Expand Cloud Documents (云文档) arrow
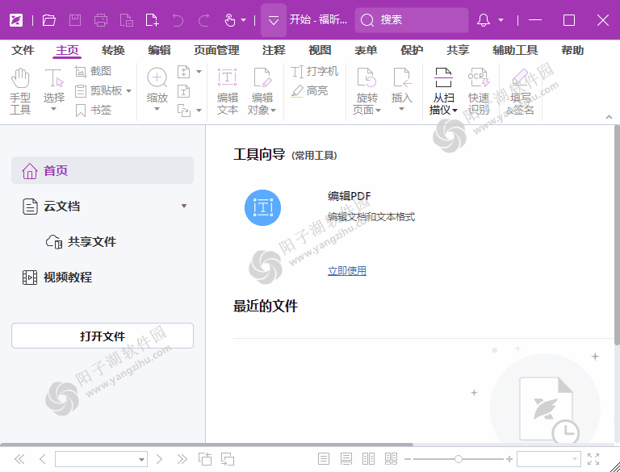Image resolution: width=620 pixels, height=472 pixels. [x=184, y=206]
